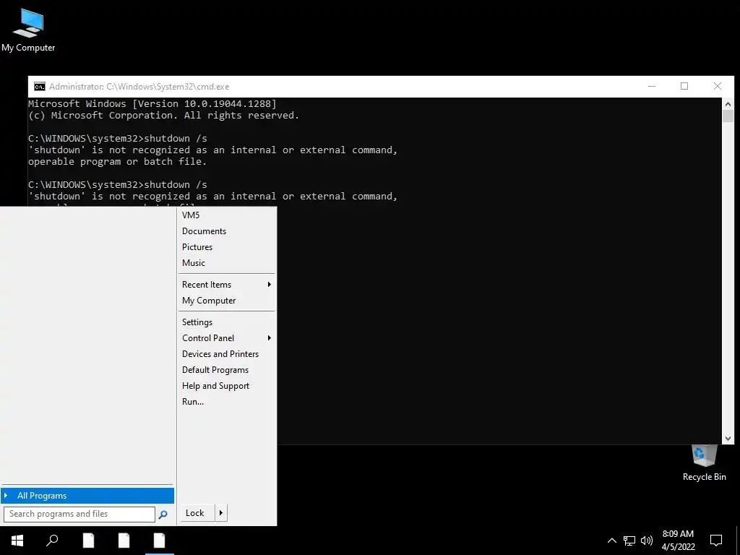Open Pictures from Start menu

point(226,247)
